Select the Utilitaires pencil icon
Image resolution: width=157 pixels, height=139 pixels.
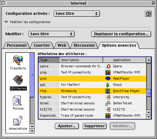click(x=18, y=80)
